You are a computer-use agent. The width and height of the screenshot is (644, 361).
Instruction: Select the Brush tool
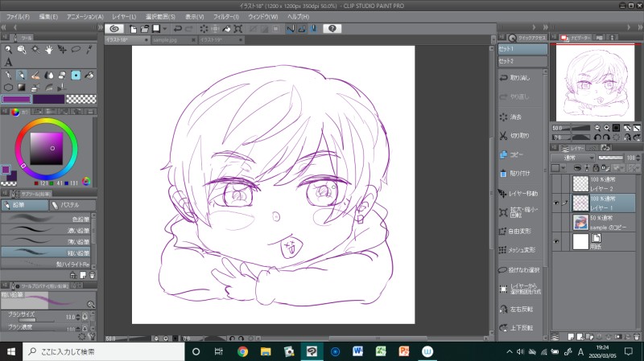point(35,75)
